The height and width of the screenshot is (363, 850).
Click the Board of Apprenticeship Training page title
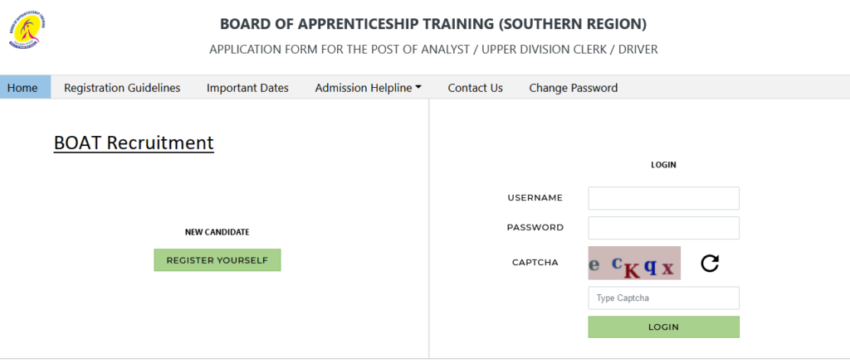pos(433,24)
